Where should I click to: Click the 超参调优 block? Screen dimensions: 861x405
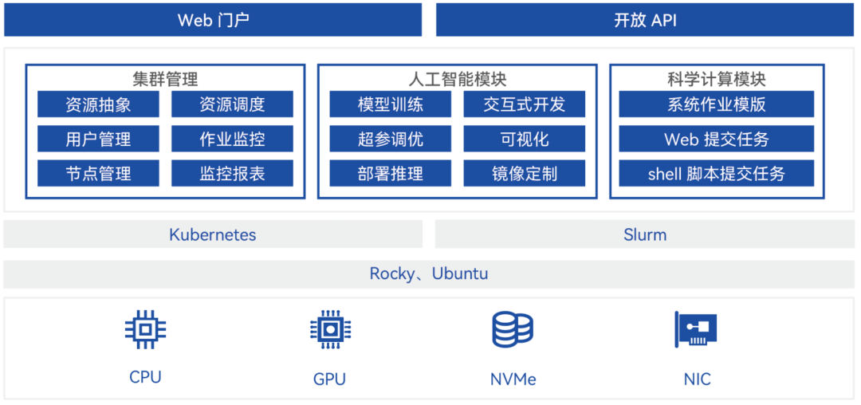pyautogui.click(x=391, y=139)
